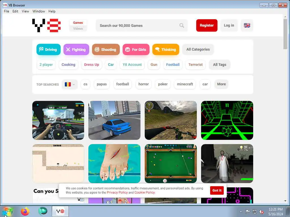The image size is (290, 217).
Task: Select top search 'cs'
Action: [85, 84]
